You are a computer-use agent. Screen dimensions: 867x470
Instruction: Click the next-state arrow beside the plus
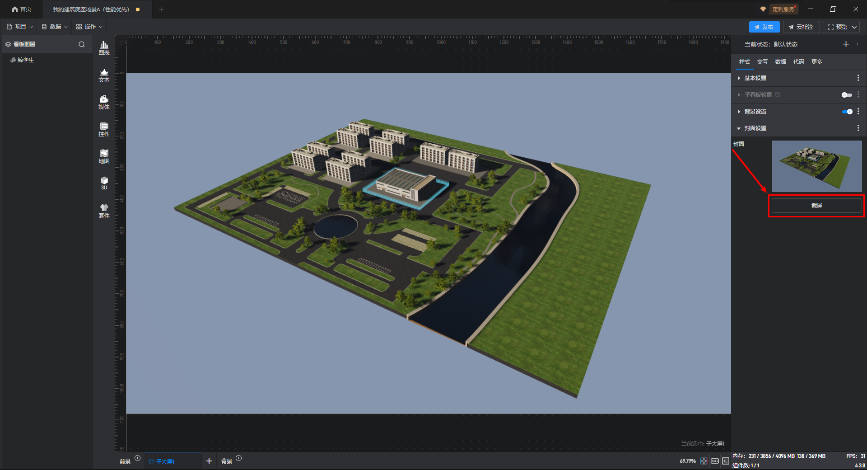(857, 44)
